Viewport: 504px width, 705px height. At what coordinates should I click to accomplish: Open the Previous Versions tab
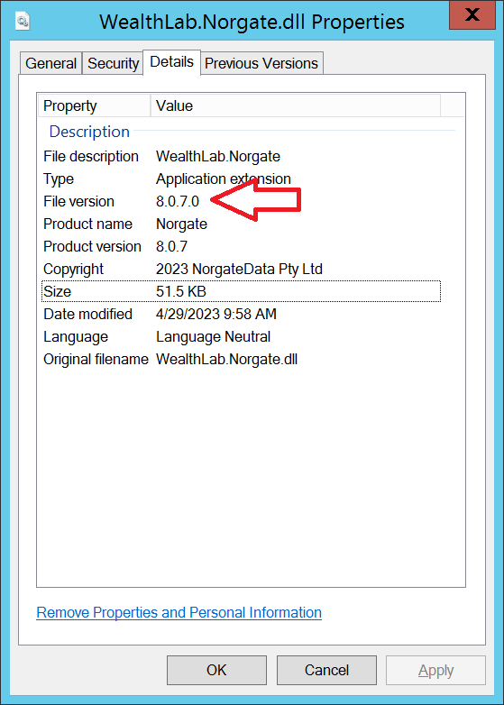click(261, 63)
